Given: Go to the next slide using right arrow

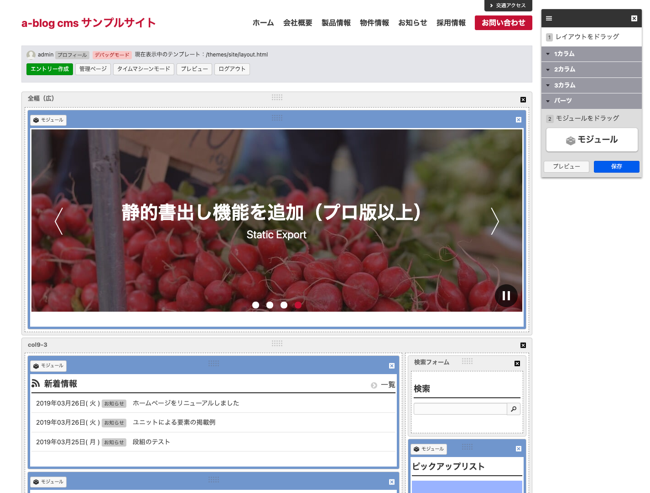Looking at the screenshot, I should (x=494, y=221).
